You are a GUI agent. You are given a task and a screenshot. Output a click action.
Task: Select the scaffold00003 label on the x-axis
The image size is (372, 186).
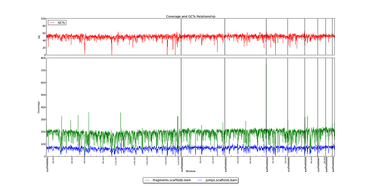coord(225,165)
